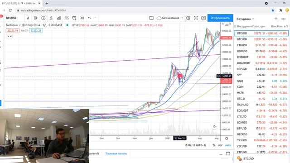Toggle percent scale mode
The height and width of the screenshot is (163, 290).
tap(214, 145)
